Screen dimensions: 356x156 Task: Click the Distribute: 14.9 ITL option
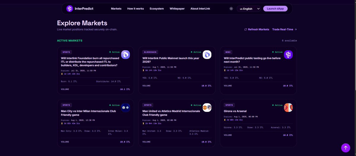[x=109, y=81]
